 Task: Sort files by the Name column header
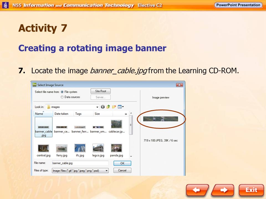pos(44,114)
